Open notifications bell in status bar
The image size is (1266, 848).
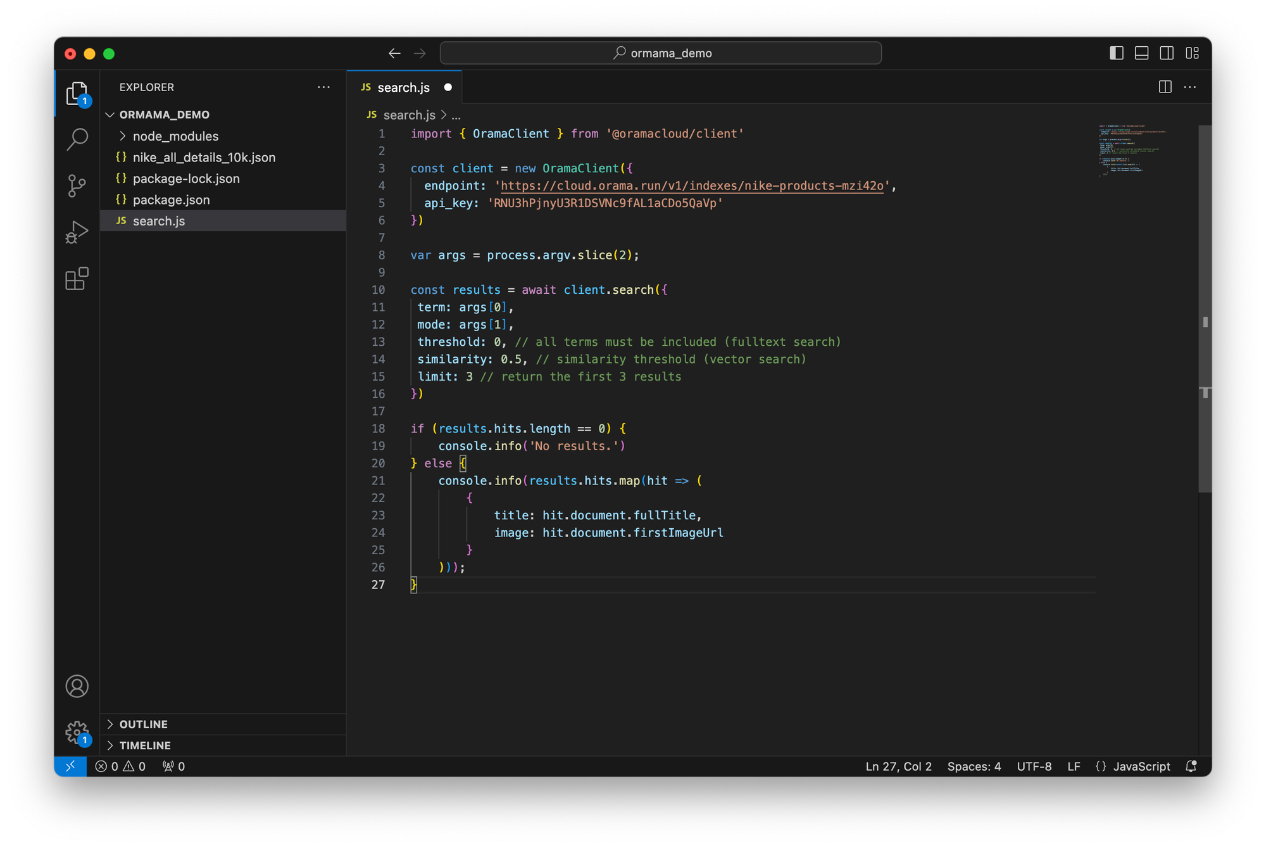1191,766
